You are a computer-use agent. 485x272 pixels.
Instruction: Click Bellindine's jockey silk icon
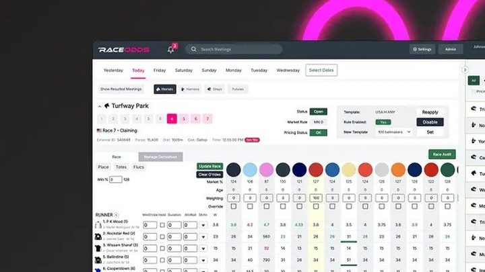(98, 260)
